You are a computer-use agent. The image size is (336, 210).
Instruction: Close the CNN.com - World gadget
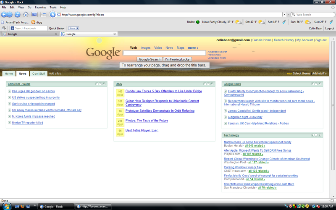coord(104,84)
